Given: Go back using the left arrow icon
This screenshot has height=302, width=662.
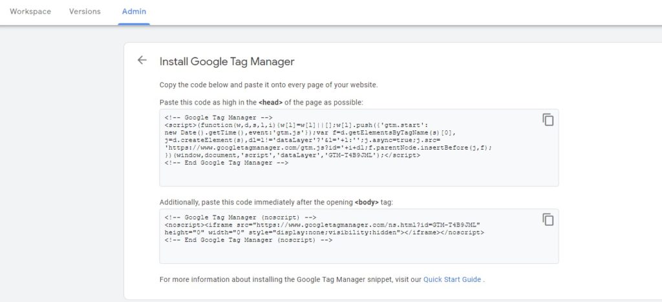Looking at the screenshot, I should click(142, 61).
